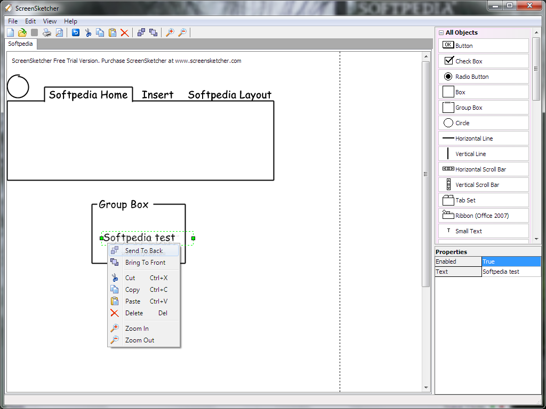Viewport: 546px width, 409px height.
Task: Choose Zoom Out in context menu
Action: coord(144,340)
